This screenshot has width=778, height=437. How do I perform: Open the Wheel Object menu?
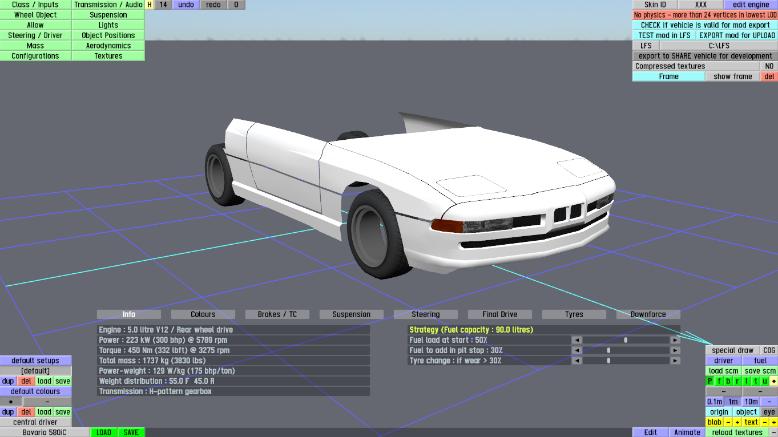point(35,15)
